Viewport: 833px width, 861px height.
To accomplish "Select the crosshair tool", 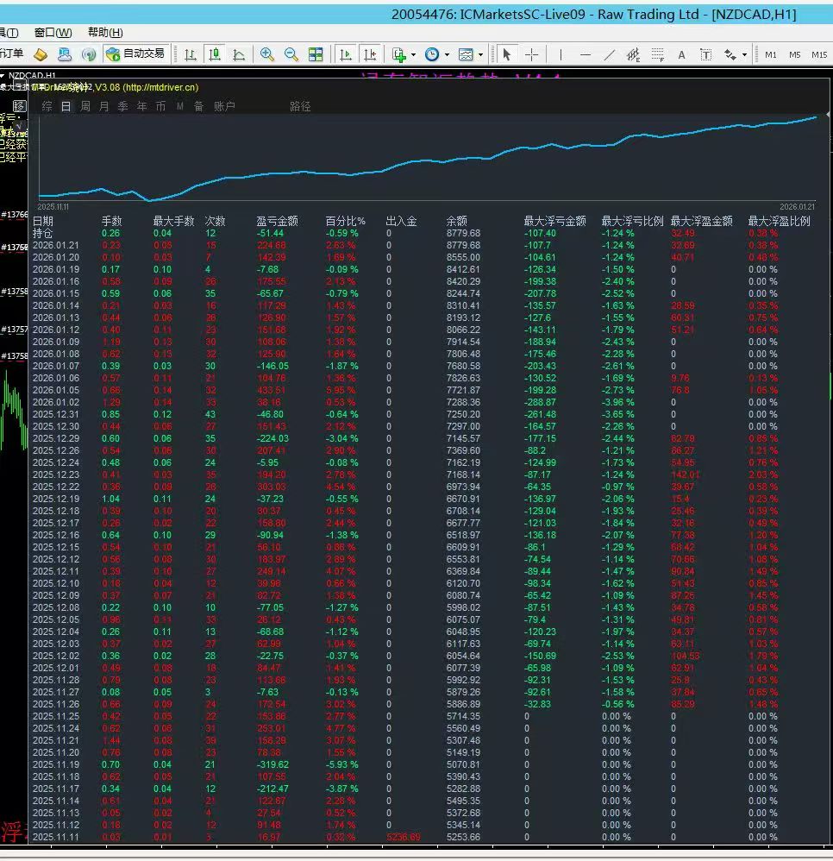I will (x=531, y=54).
